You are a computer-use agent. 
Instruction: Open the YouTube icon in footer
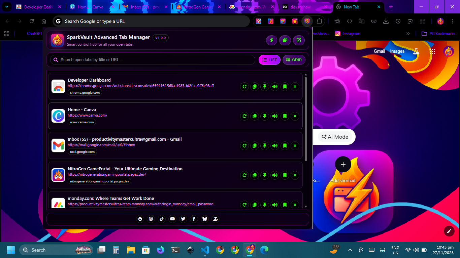tap(172, 219)
